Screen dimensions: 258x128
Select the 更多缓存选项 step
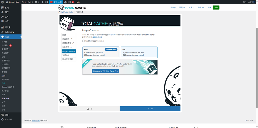coord(69,59)
